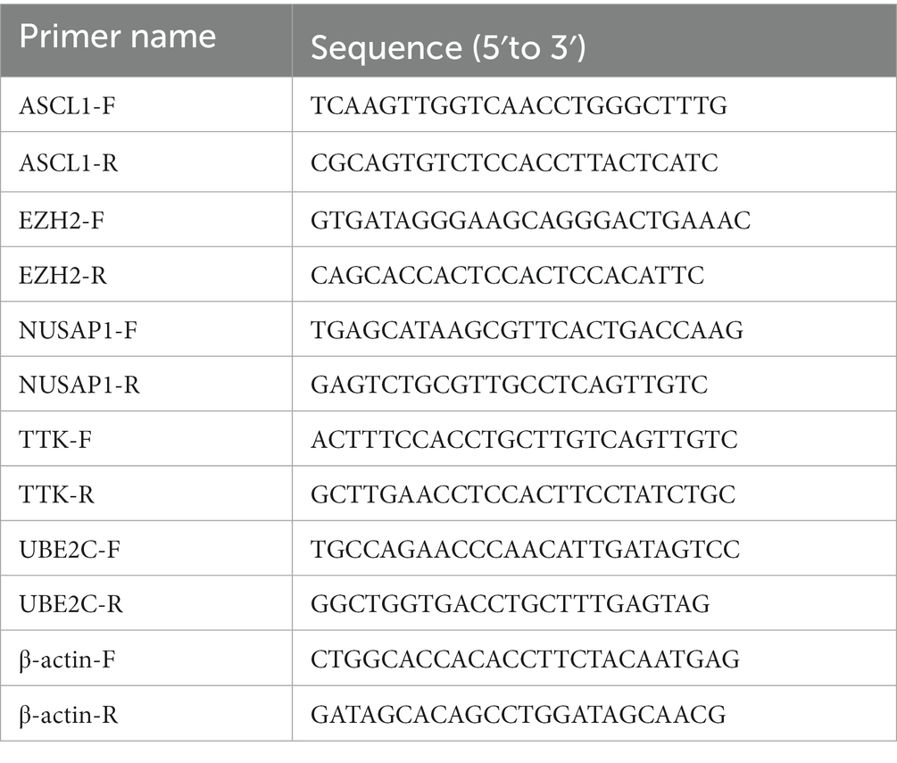Click the β-actin-F primer name

(67, 660)
